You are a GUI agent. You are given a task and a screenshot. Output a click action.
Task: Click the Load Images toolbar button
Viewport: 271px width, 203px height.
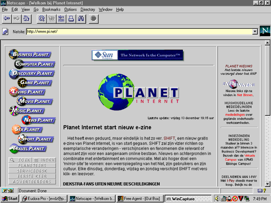click(52, 19)
